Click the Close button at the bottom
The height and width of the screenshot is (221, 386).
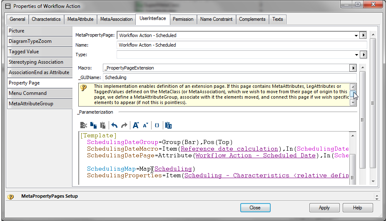coord(255,208)
